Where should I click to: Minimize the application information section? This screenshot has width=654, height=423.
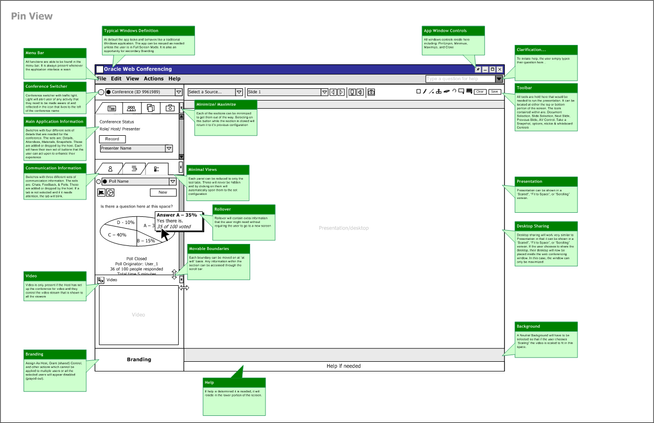point(181,108)
